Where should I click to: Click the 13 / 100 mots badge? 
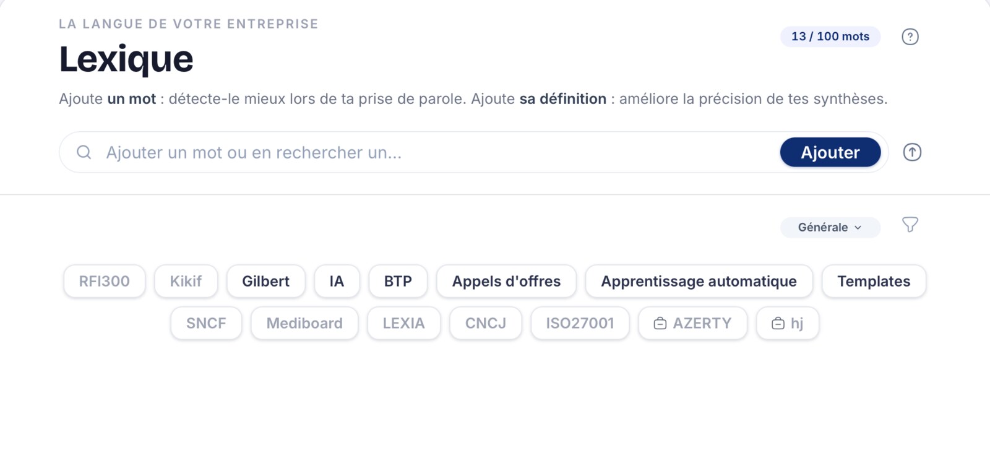(830, 37)
